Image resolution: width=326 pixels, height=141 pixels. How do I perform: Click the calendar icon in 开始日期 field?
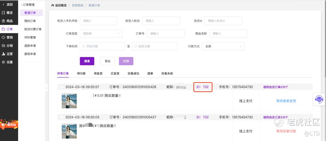pos(83,46)
